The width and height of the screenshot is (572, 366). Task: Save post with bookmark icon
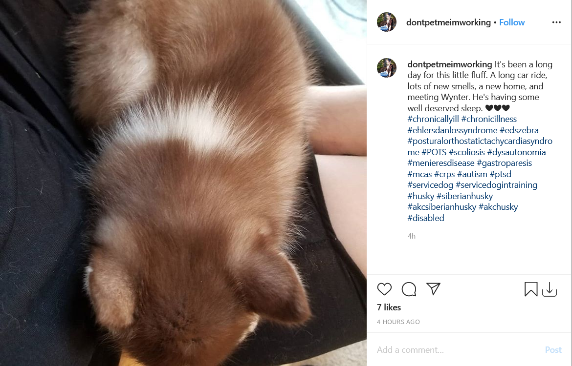tap(531, 289)
